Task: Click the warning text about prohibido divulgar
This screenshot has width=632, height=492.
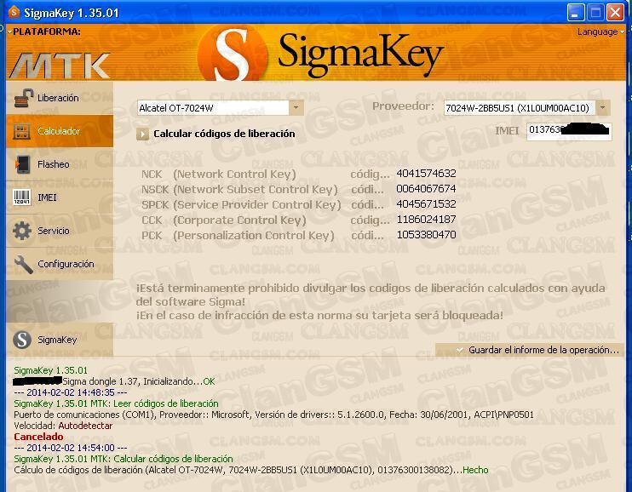Action: (x=371, y=301)
